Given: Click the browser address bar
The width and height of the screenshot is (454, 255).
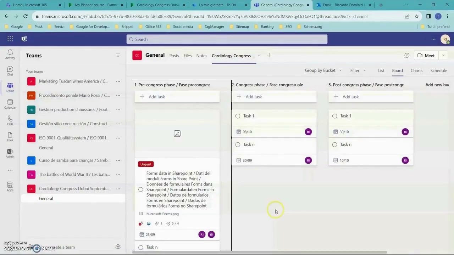Looking at the screenshot, I should (220, 16).
